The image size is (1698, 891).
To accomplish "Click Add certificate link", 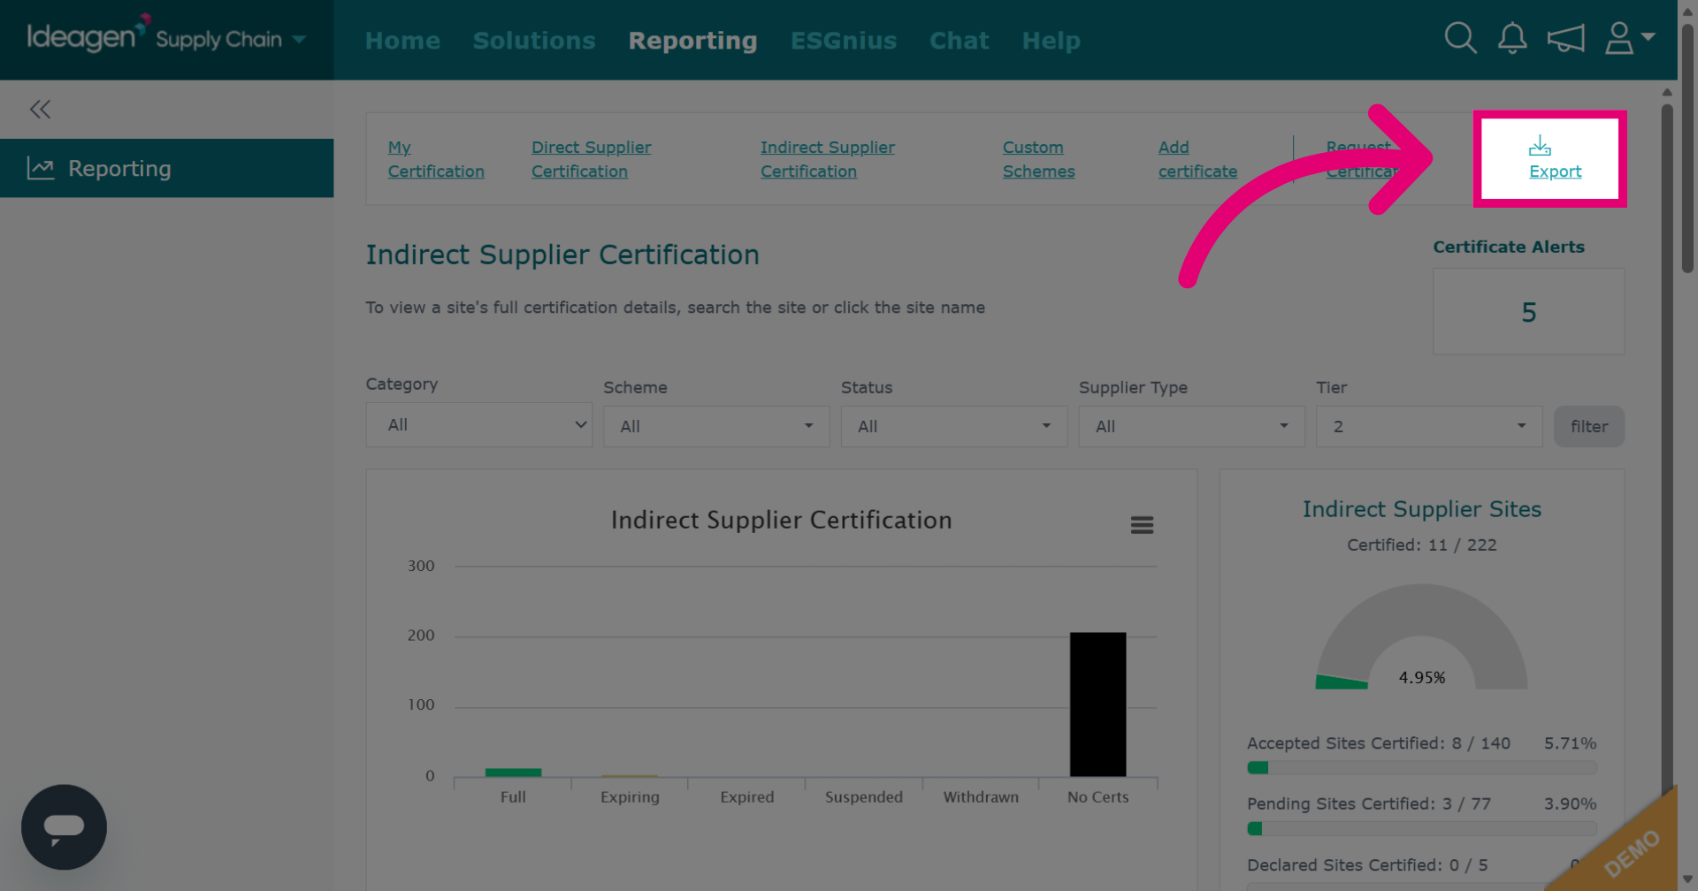I will [1197, 159].
